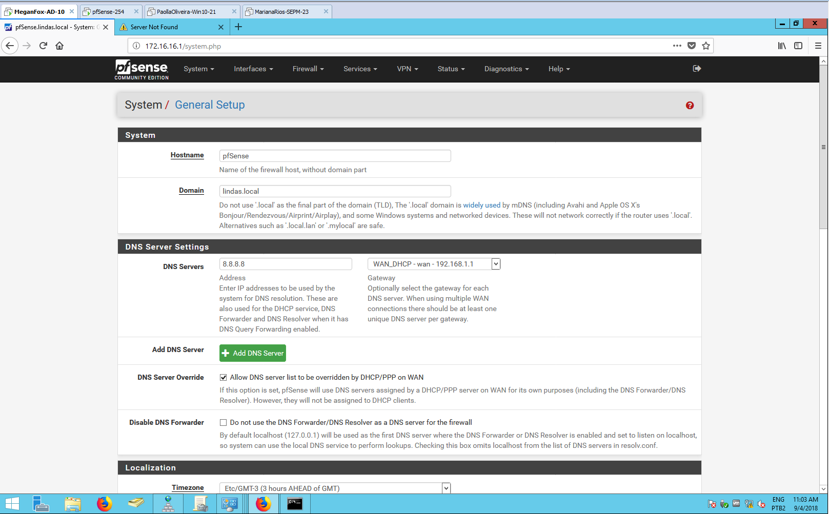Expand the WAN_DHCP gateway dropdown
The width and height of the screenshot is (829, 514).
495,264
